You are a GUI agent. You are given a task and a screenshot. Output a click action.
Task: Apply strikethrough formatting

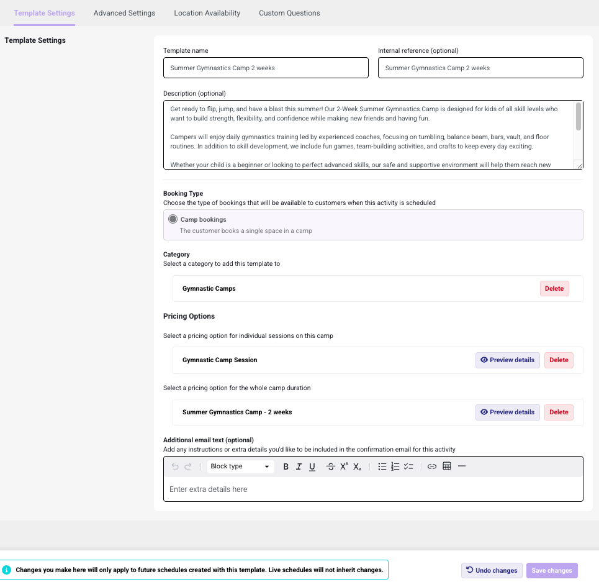tap(331, 466)
